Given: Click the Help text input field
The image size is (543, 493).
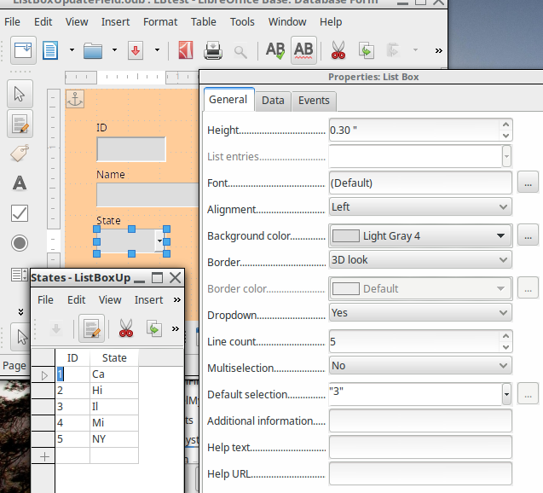Looking at the screenshot, I should tap(420, 447).
